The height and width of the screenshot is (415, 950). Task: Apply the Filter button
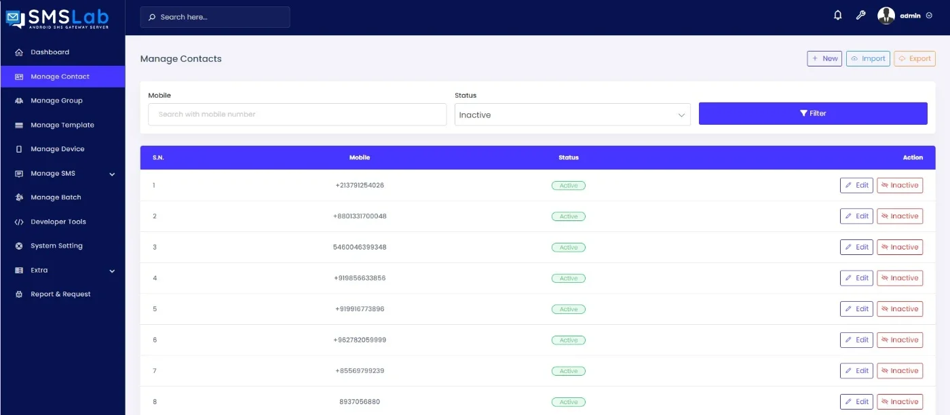[x=813, y=113]
